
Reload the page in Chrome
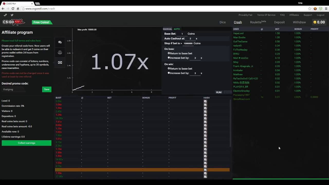click(13, 8)
